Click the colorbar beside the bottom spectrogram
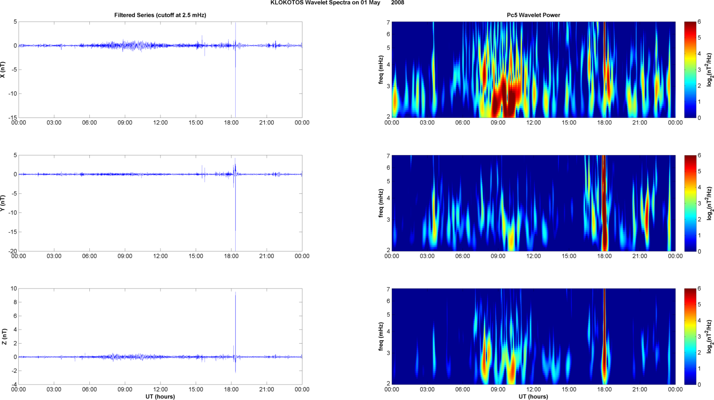The width and height of the screenshot is (714, 400). (690, 337)
